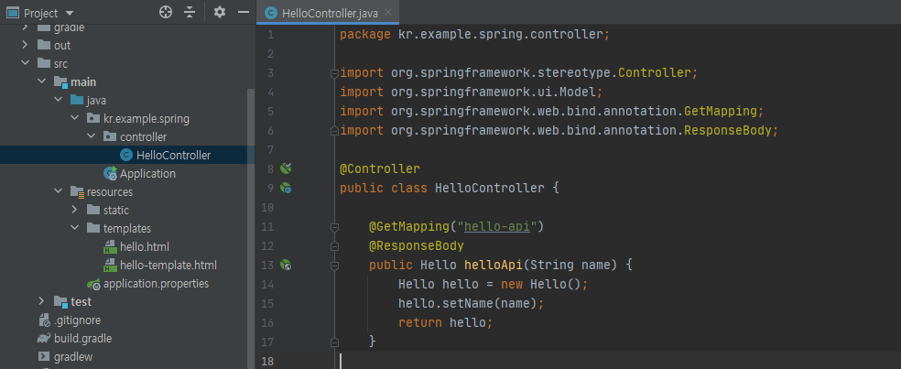Select Application class in project tree
901x369 pixels.
tap(147, 174)
